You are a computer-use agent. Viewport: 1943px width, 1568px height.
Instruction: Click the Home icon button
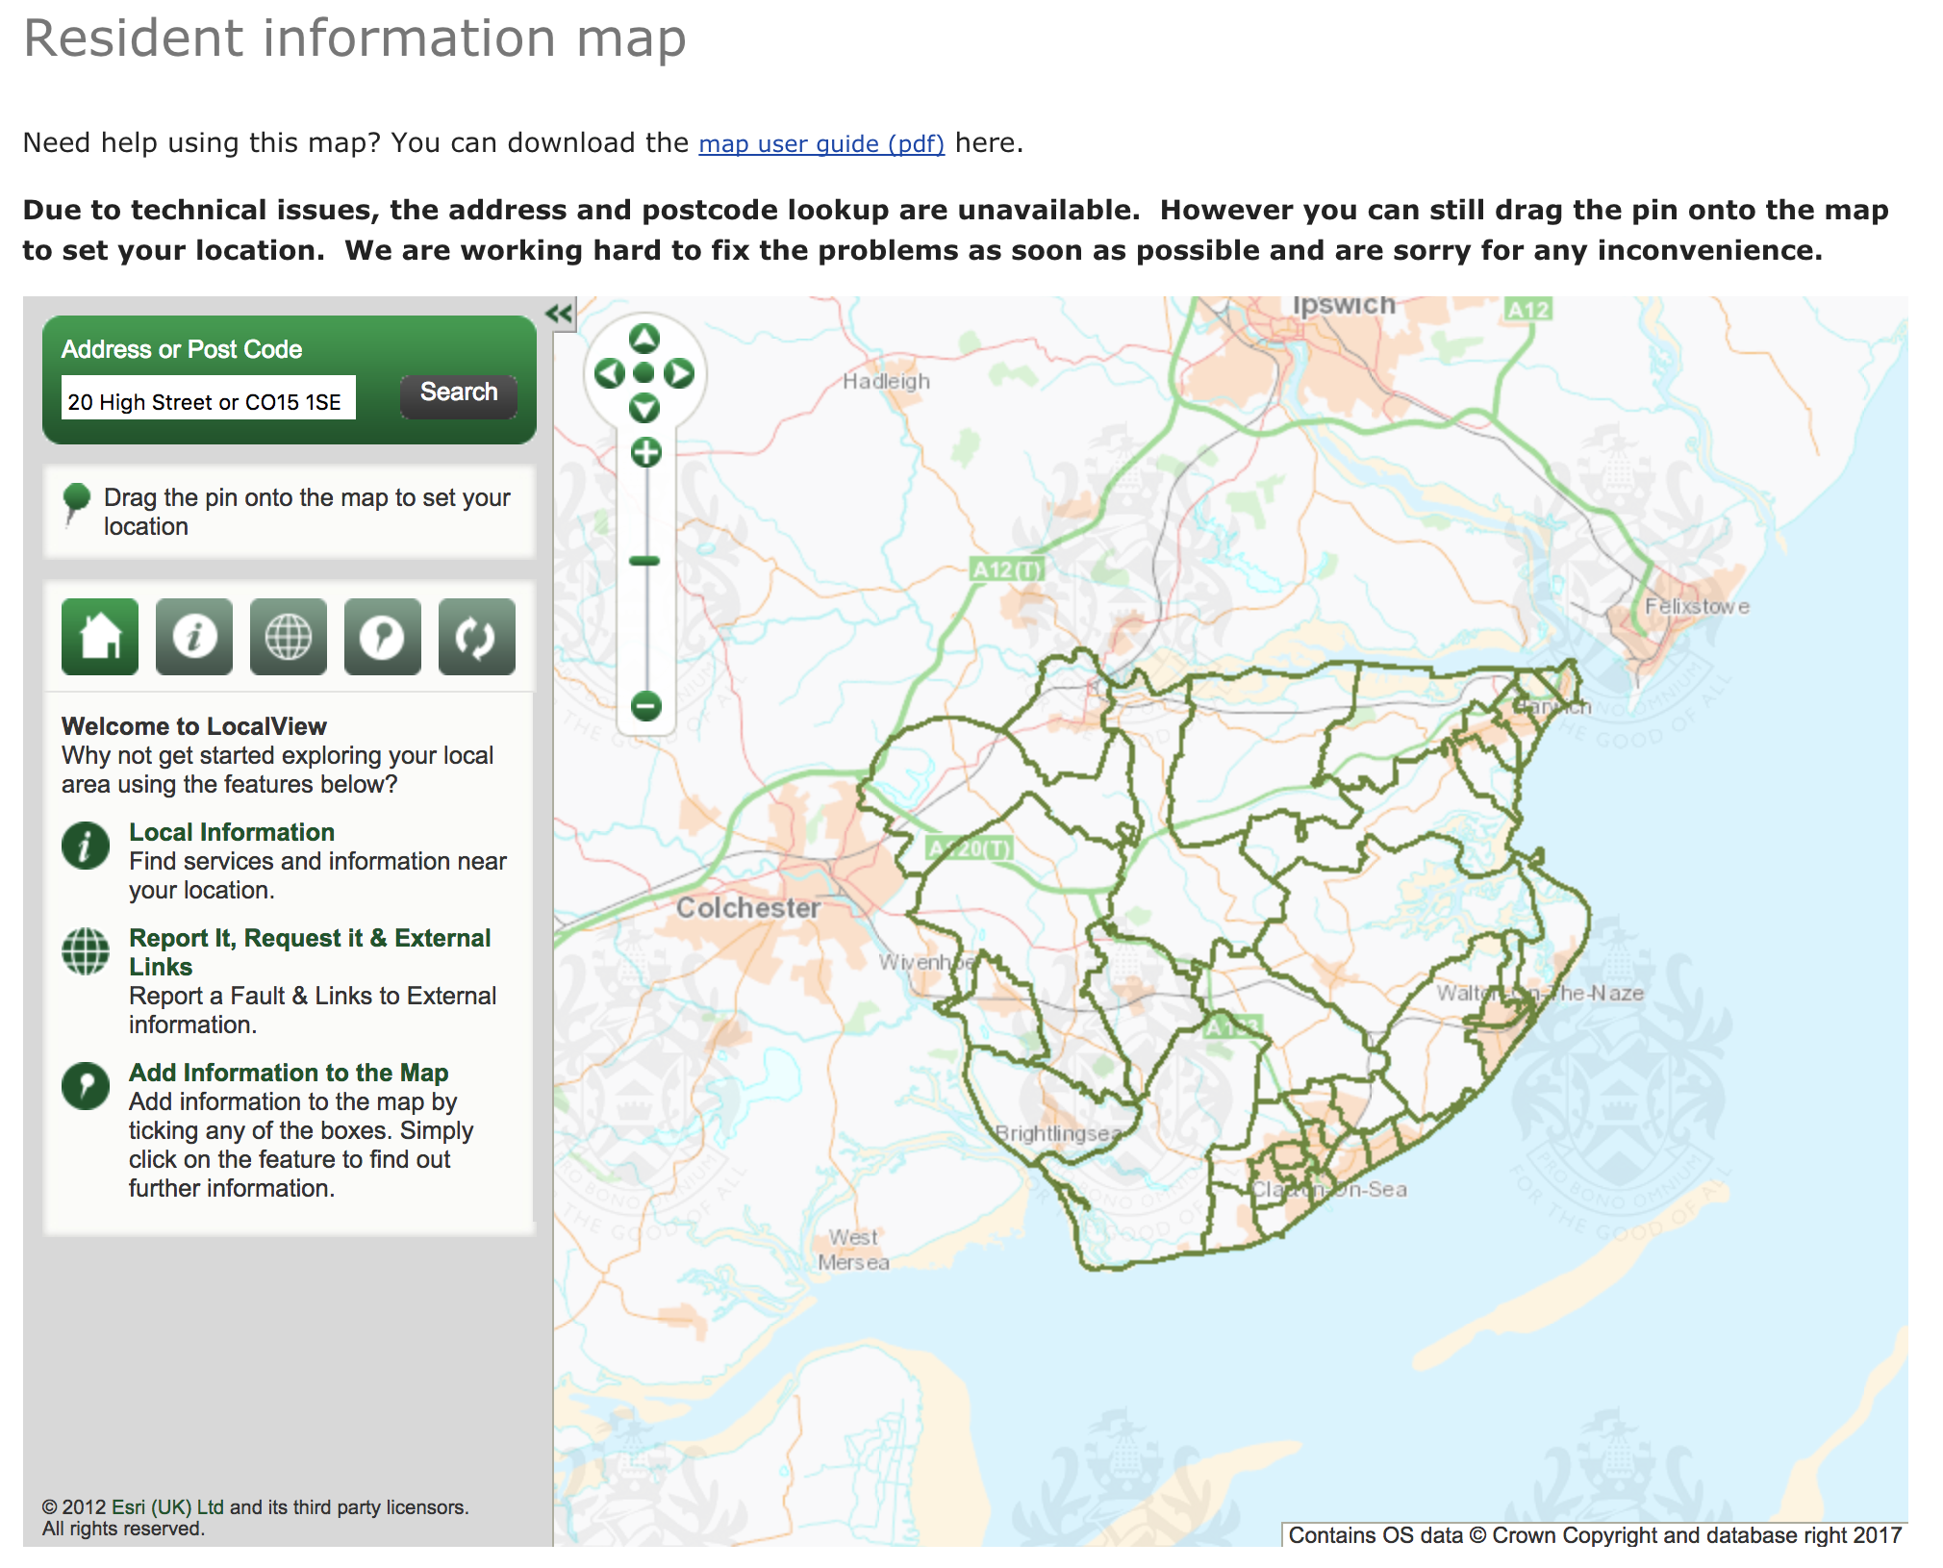click(100, 637)
